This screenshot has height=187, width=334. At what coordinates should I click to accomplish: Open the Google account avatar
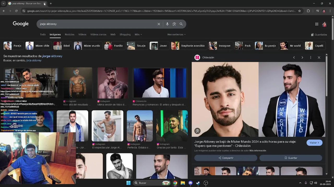(324, 24)
